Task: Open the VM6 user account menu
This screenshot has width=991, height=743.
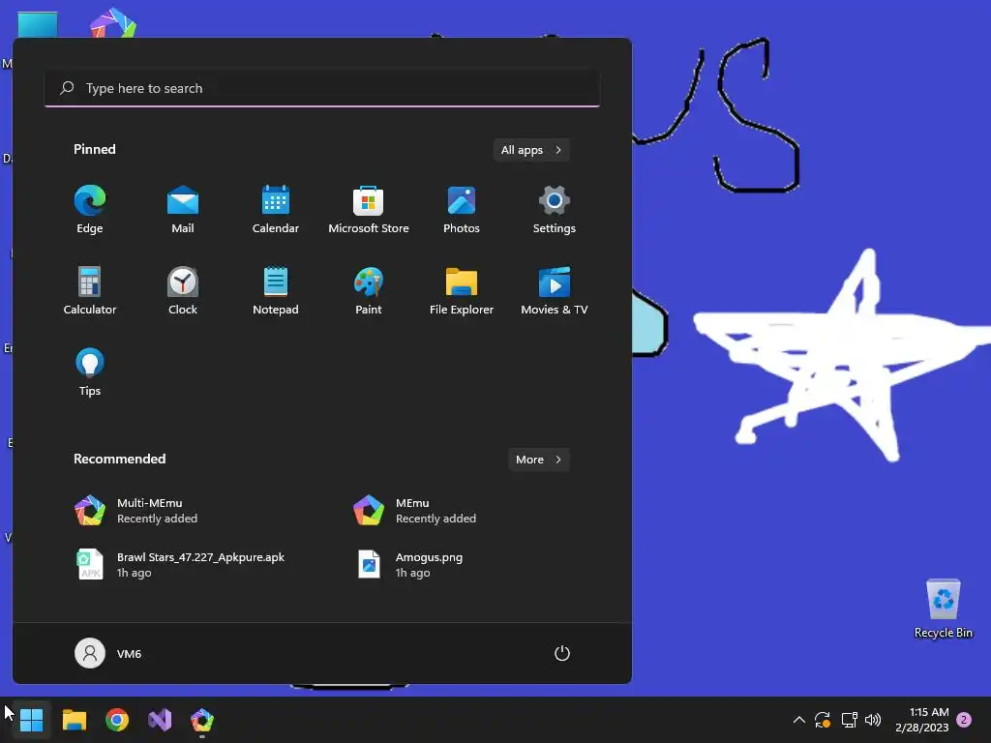Action: [x=108, y=653]
